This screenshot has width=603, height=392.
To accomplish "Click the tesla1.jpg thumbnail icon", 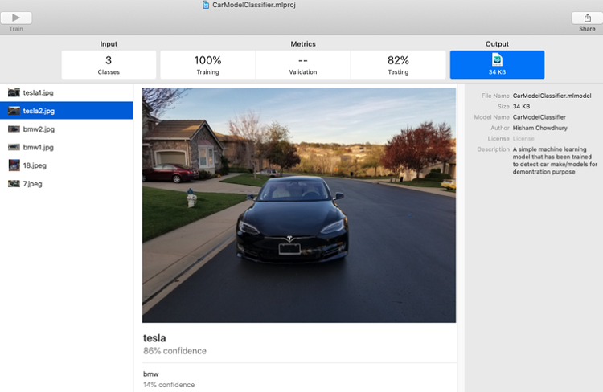I will [14, 92].
